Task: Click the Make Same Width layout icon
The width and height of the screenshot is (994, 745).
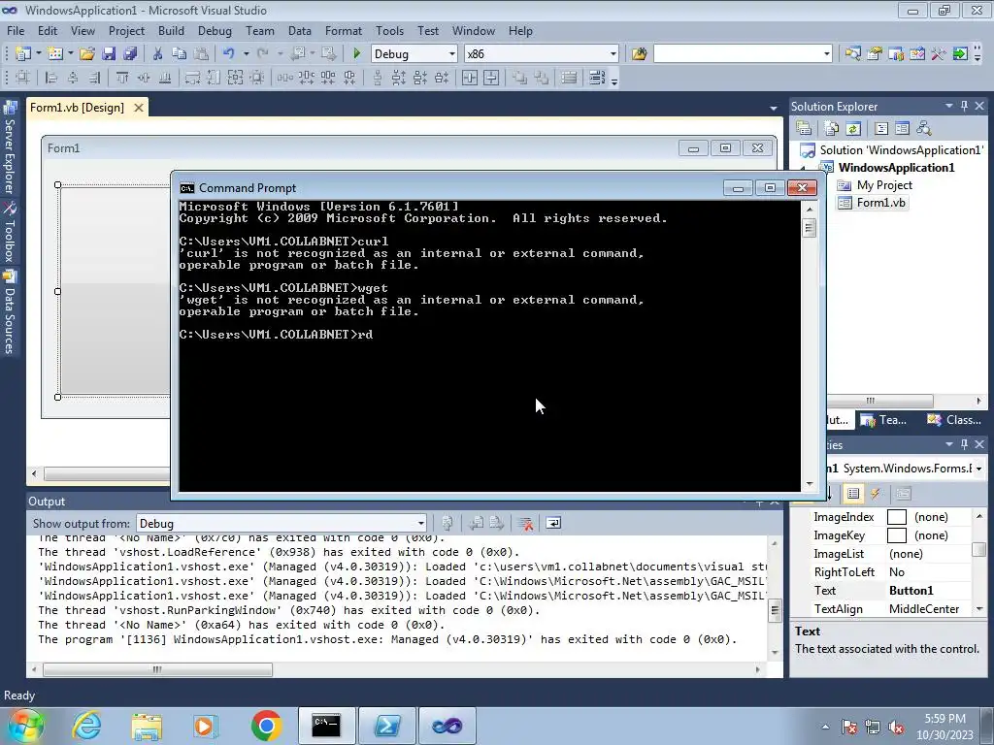Action: tap(192, 78)
